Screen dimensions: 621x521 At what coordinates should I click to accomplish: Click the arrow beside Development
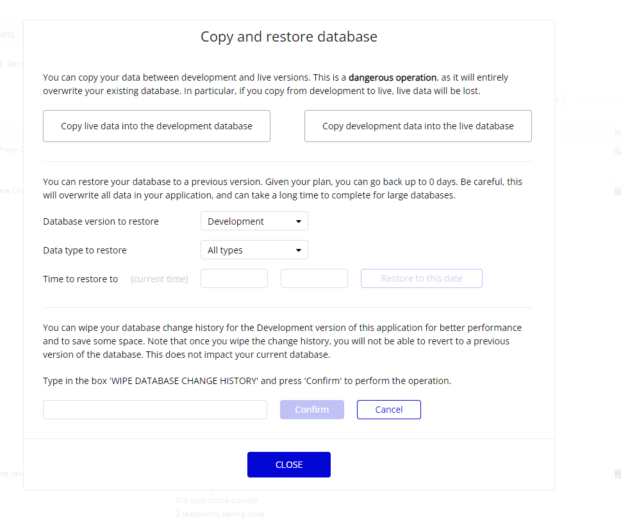299,221
